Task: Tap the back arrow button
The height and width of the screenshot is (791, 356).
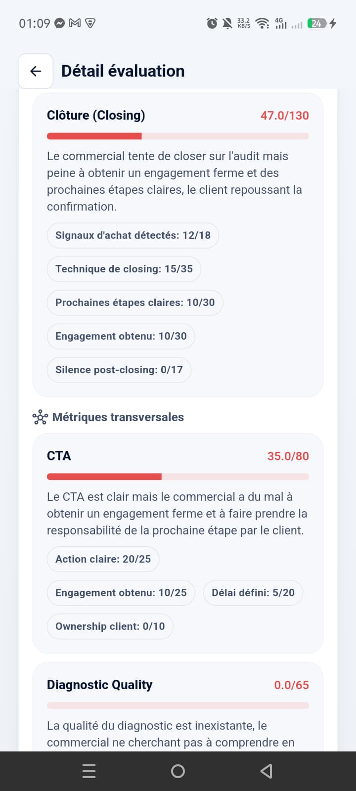Action: [x=36, y=71]
